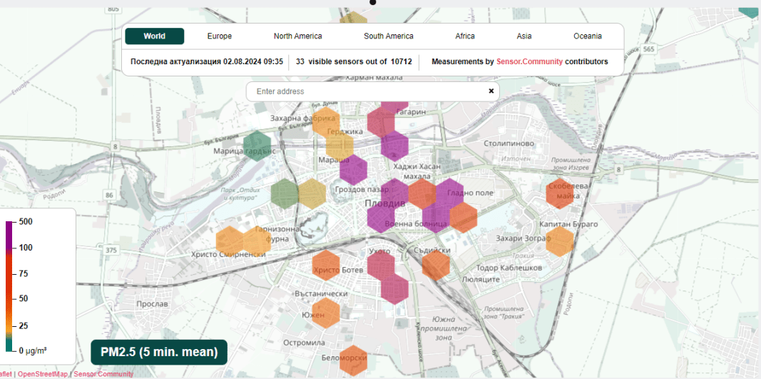The height and width of the screenshot is (379, 761).
Task: Choose the Oceania tab
Action: [x=587, y=36]
